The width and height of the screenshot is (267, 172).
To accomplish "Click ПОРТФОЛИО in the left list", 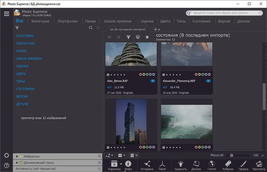I will tap(25, 43).
